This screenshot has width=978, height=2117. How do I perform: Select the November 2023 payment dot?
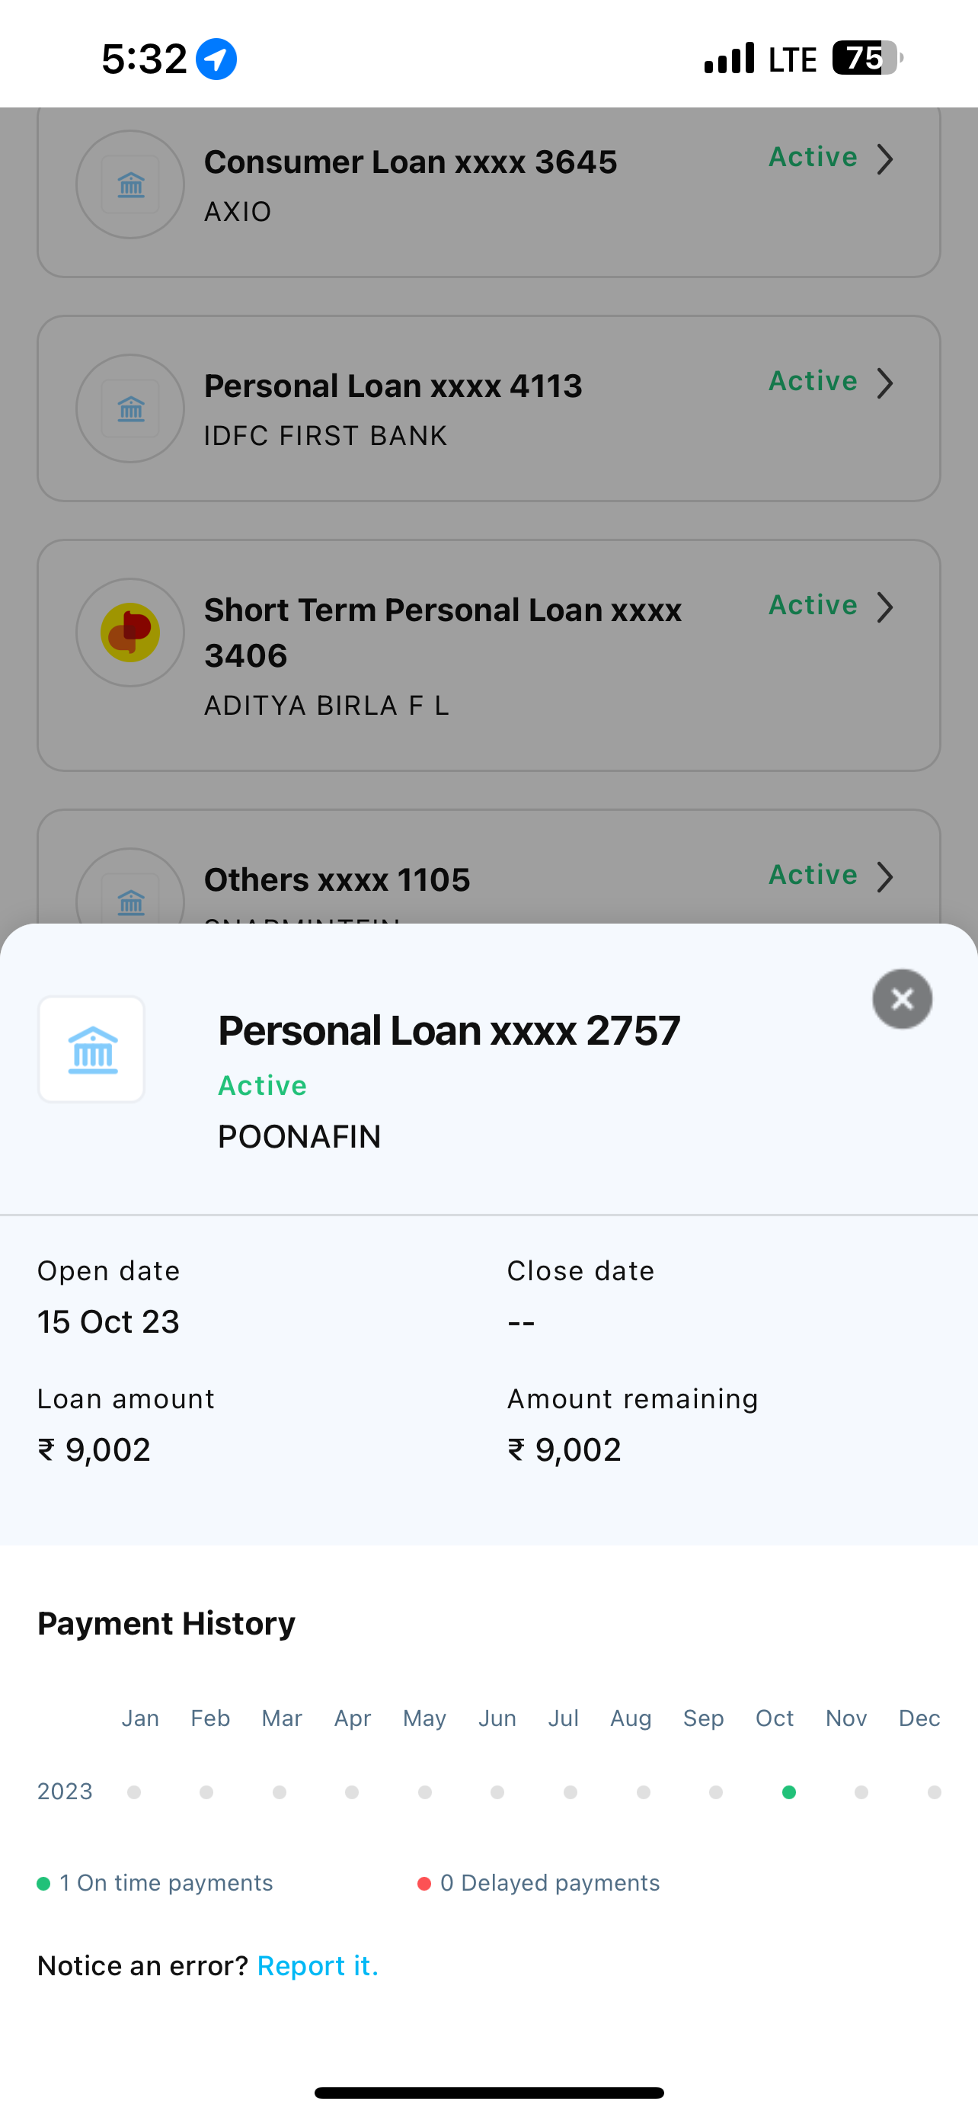click(x=861, y=1792)
